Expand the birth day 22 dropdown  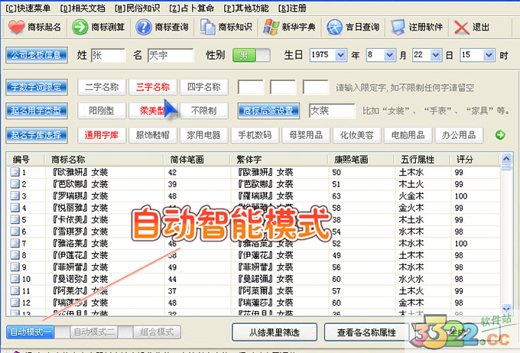click(435, 55)
